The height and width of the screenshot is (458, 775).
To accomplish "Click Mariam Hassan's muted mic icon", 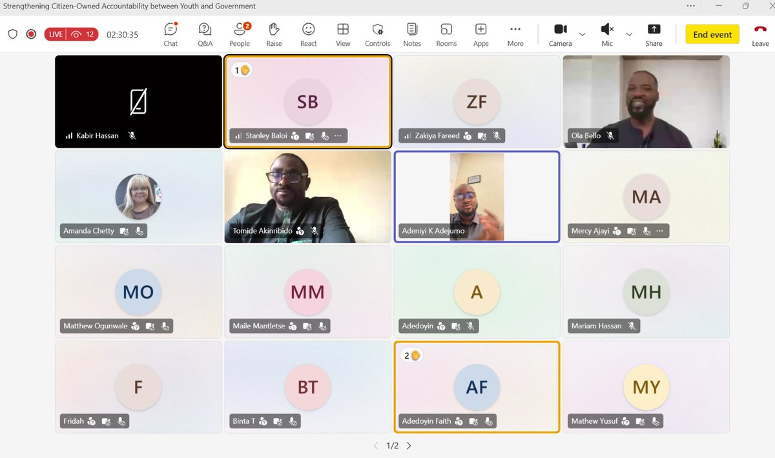I will tap(631, 326).
